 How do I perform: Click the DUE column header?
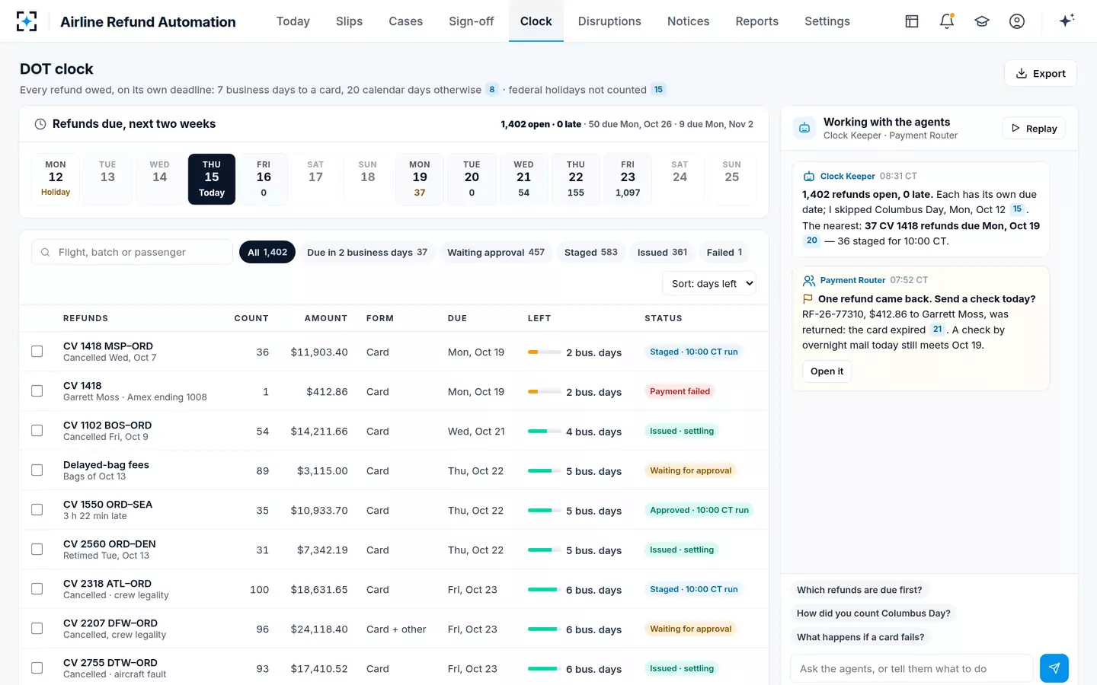tap(457, 318)
